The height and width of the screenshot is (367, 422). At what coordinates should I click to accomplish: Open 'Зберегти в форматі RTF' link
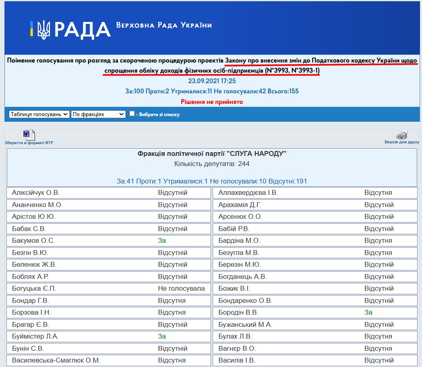pyautogui.click(x=29, y=143)
